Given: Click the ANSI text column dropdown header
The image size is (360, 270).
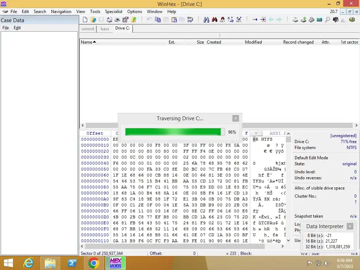Looking at the screenshot, I should pos(256,133).
